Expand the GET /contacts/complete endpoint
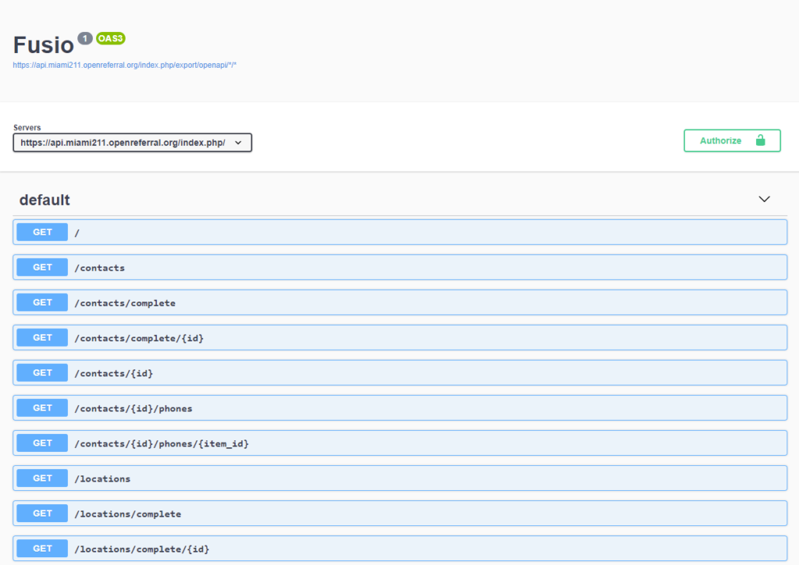The width and height of the screenshot is (799, 565). click(x=400, y=302)
